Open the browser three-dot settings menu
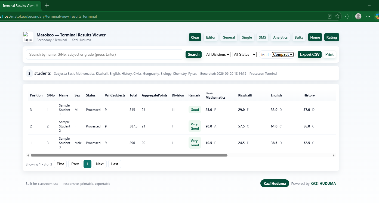 pos(368,16)
